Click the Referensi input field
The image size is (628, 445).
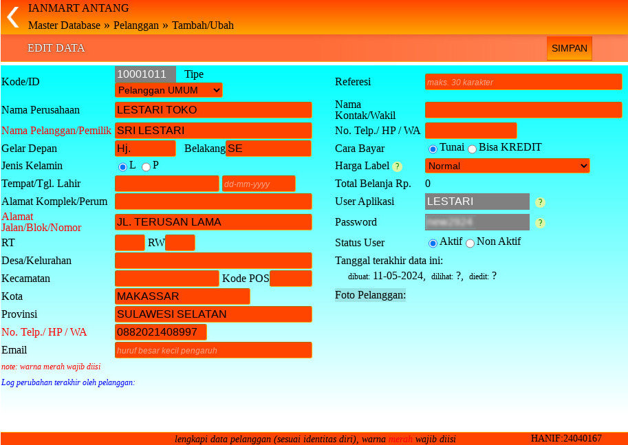523,82
